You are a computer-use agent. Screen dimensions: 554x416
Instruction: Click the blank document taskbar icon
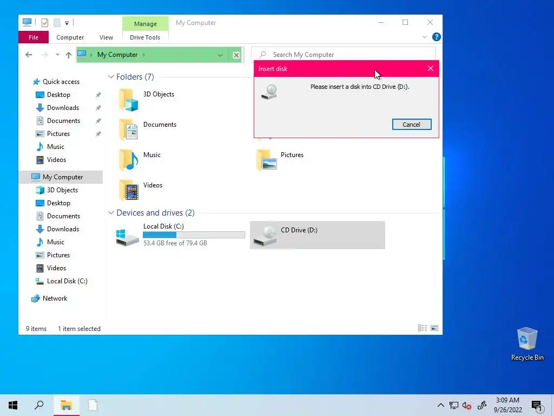point(93,405)
